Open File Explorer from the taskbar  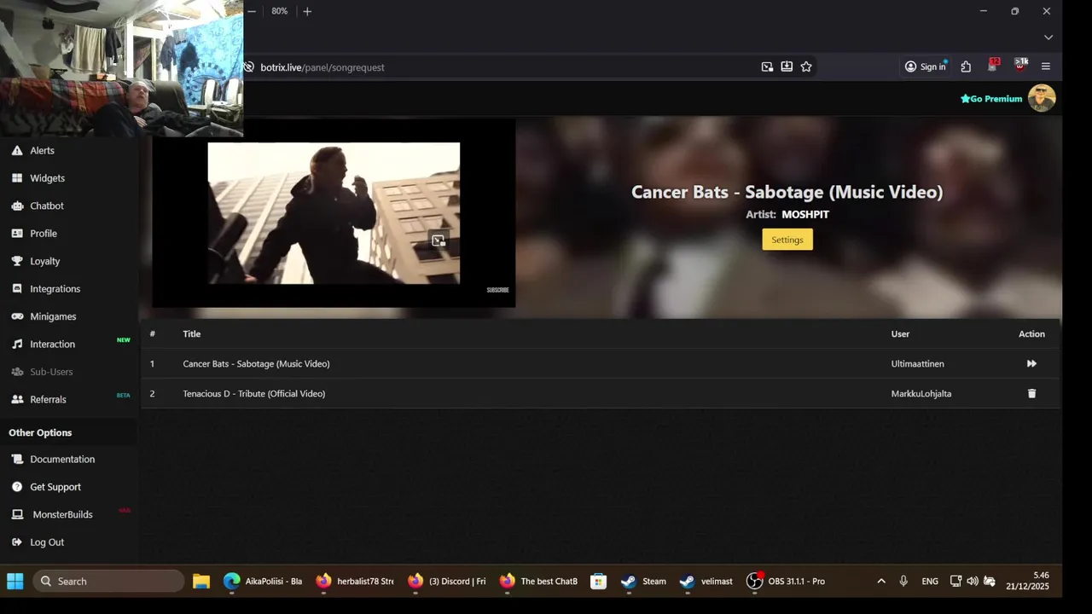click(201, 582)
